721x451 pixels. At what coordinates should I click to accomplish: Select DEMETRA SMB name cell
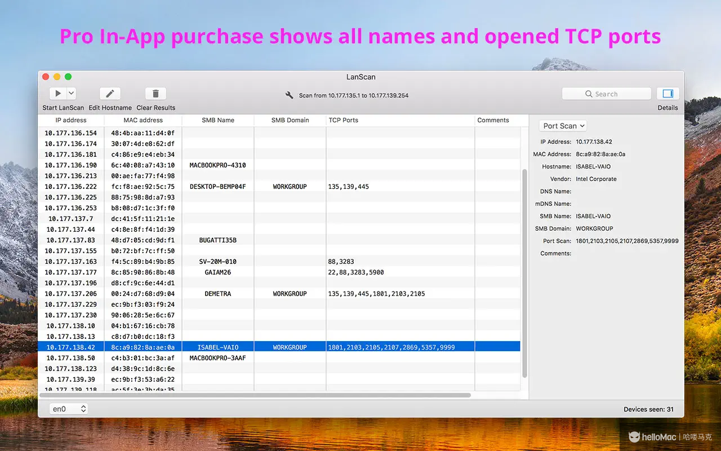pos(218,294)
